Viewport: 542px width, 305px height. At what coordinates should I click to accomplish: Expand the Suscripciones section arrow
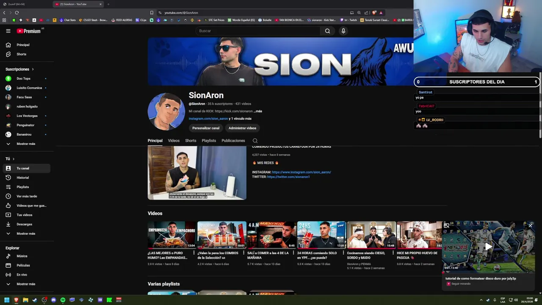pyautogui.click(x=33, y=69)
